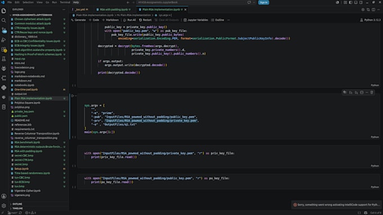The image size is (383, 215).
Task: Open Chosen ciphertext attack.ipynb file
Action: pyautogui.click(x=33, y=19)
